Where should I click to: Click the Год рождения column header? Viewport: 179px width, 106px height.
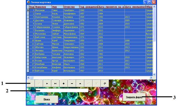pyautogui.click(x=89, y=7)
